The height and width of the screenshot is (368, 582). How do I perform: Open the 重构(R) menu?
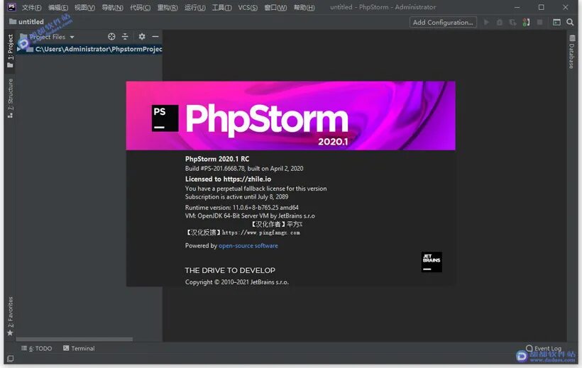click(168, 7)
